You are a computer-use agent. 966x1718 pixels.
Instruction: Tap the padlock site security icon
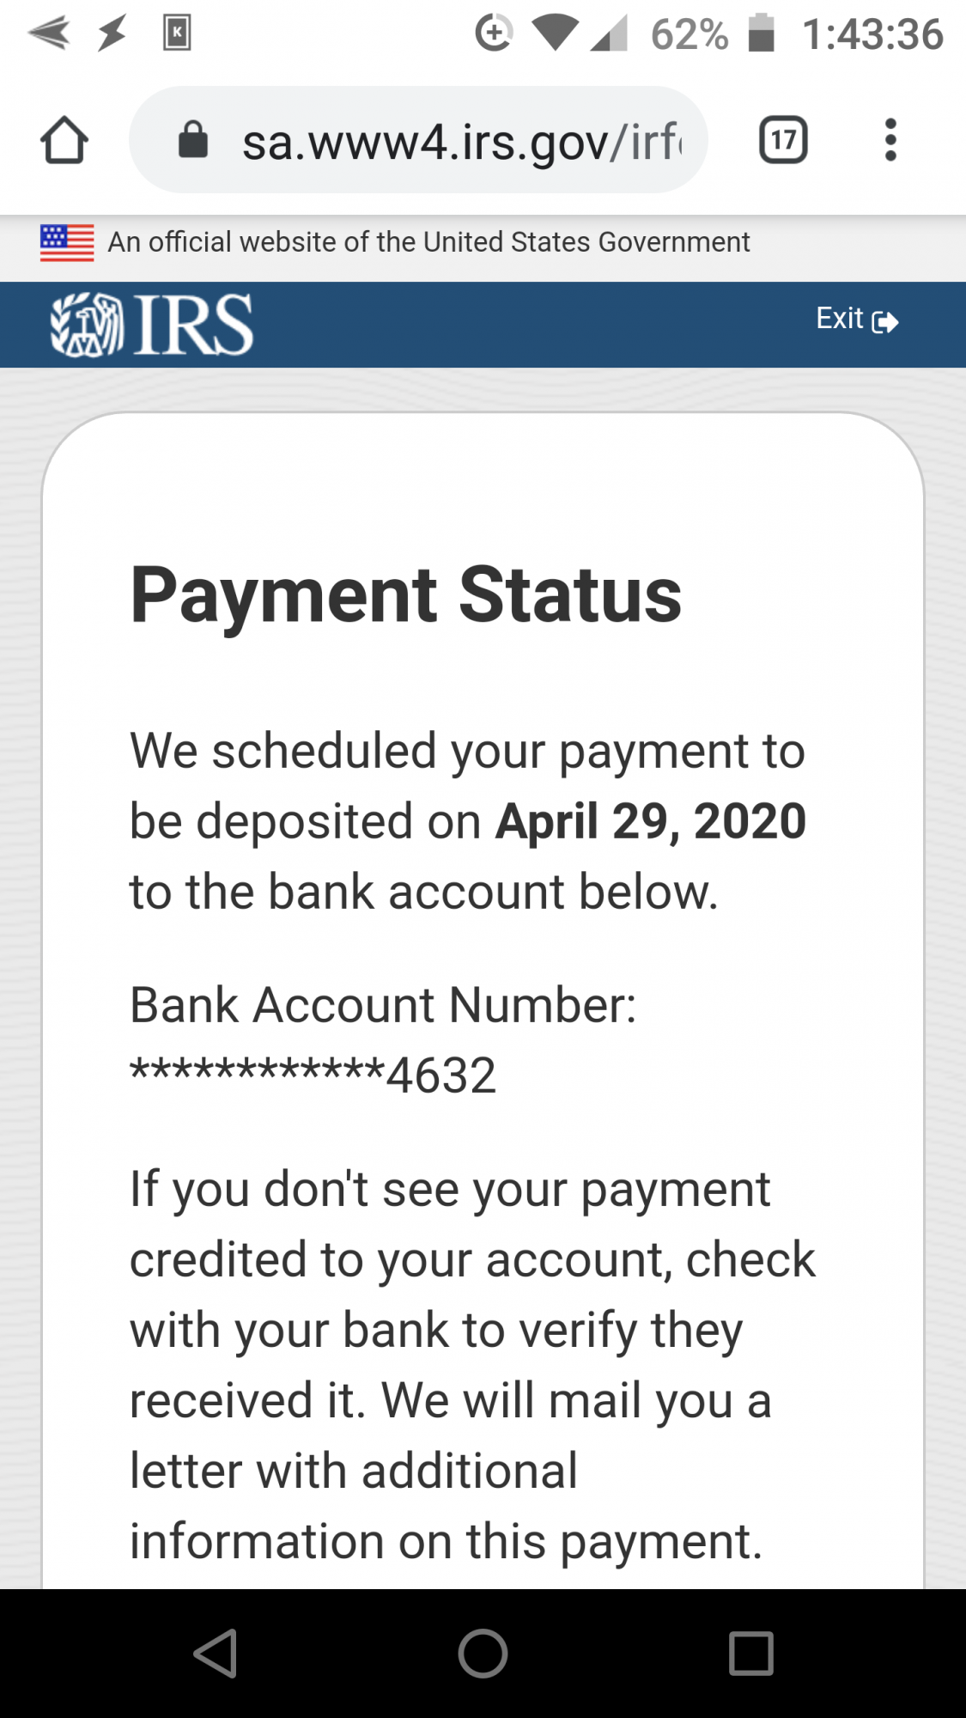pyautogui.click(x=193, y=140)
